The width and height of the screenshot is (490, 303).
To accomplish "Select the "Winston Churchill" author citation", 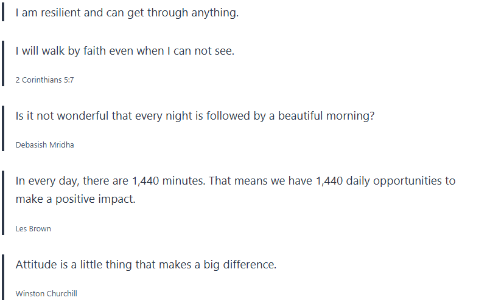I will pyautogui.click(x=46, y=293).
